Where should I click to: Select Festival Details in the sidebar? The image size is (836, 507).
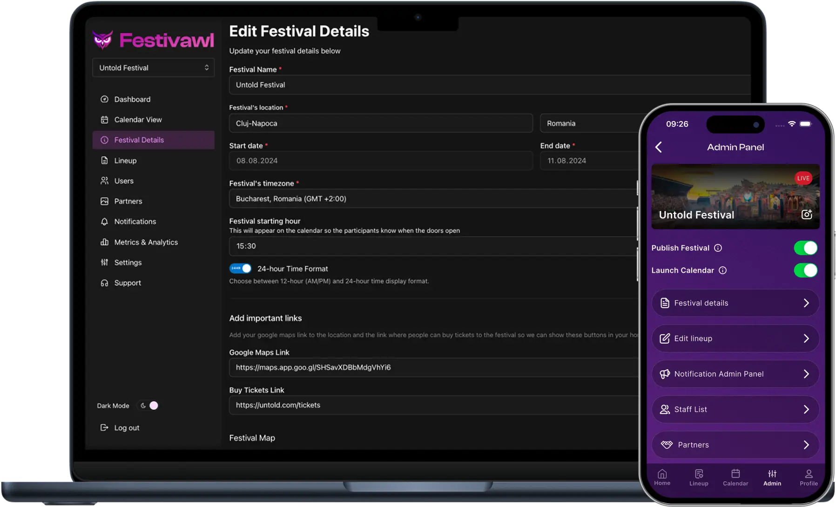click(154, 140)
